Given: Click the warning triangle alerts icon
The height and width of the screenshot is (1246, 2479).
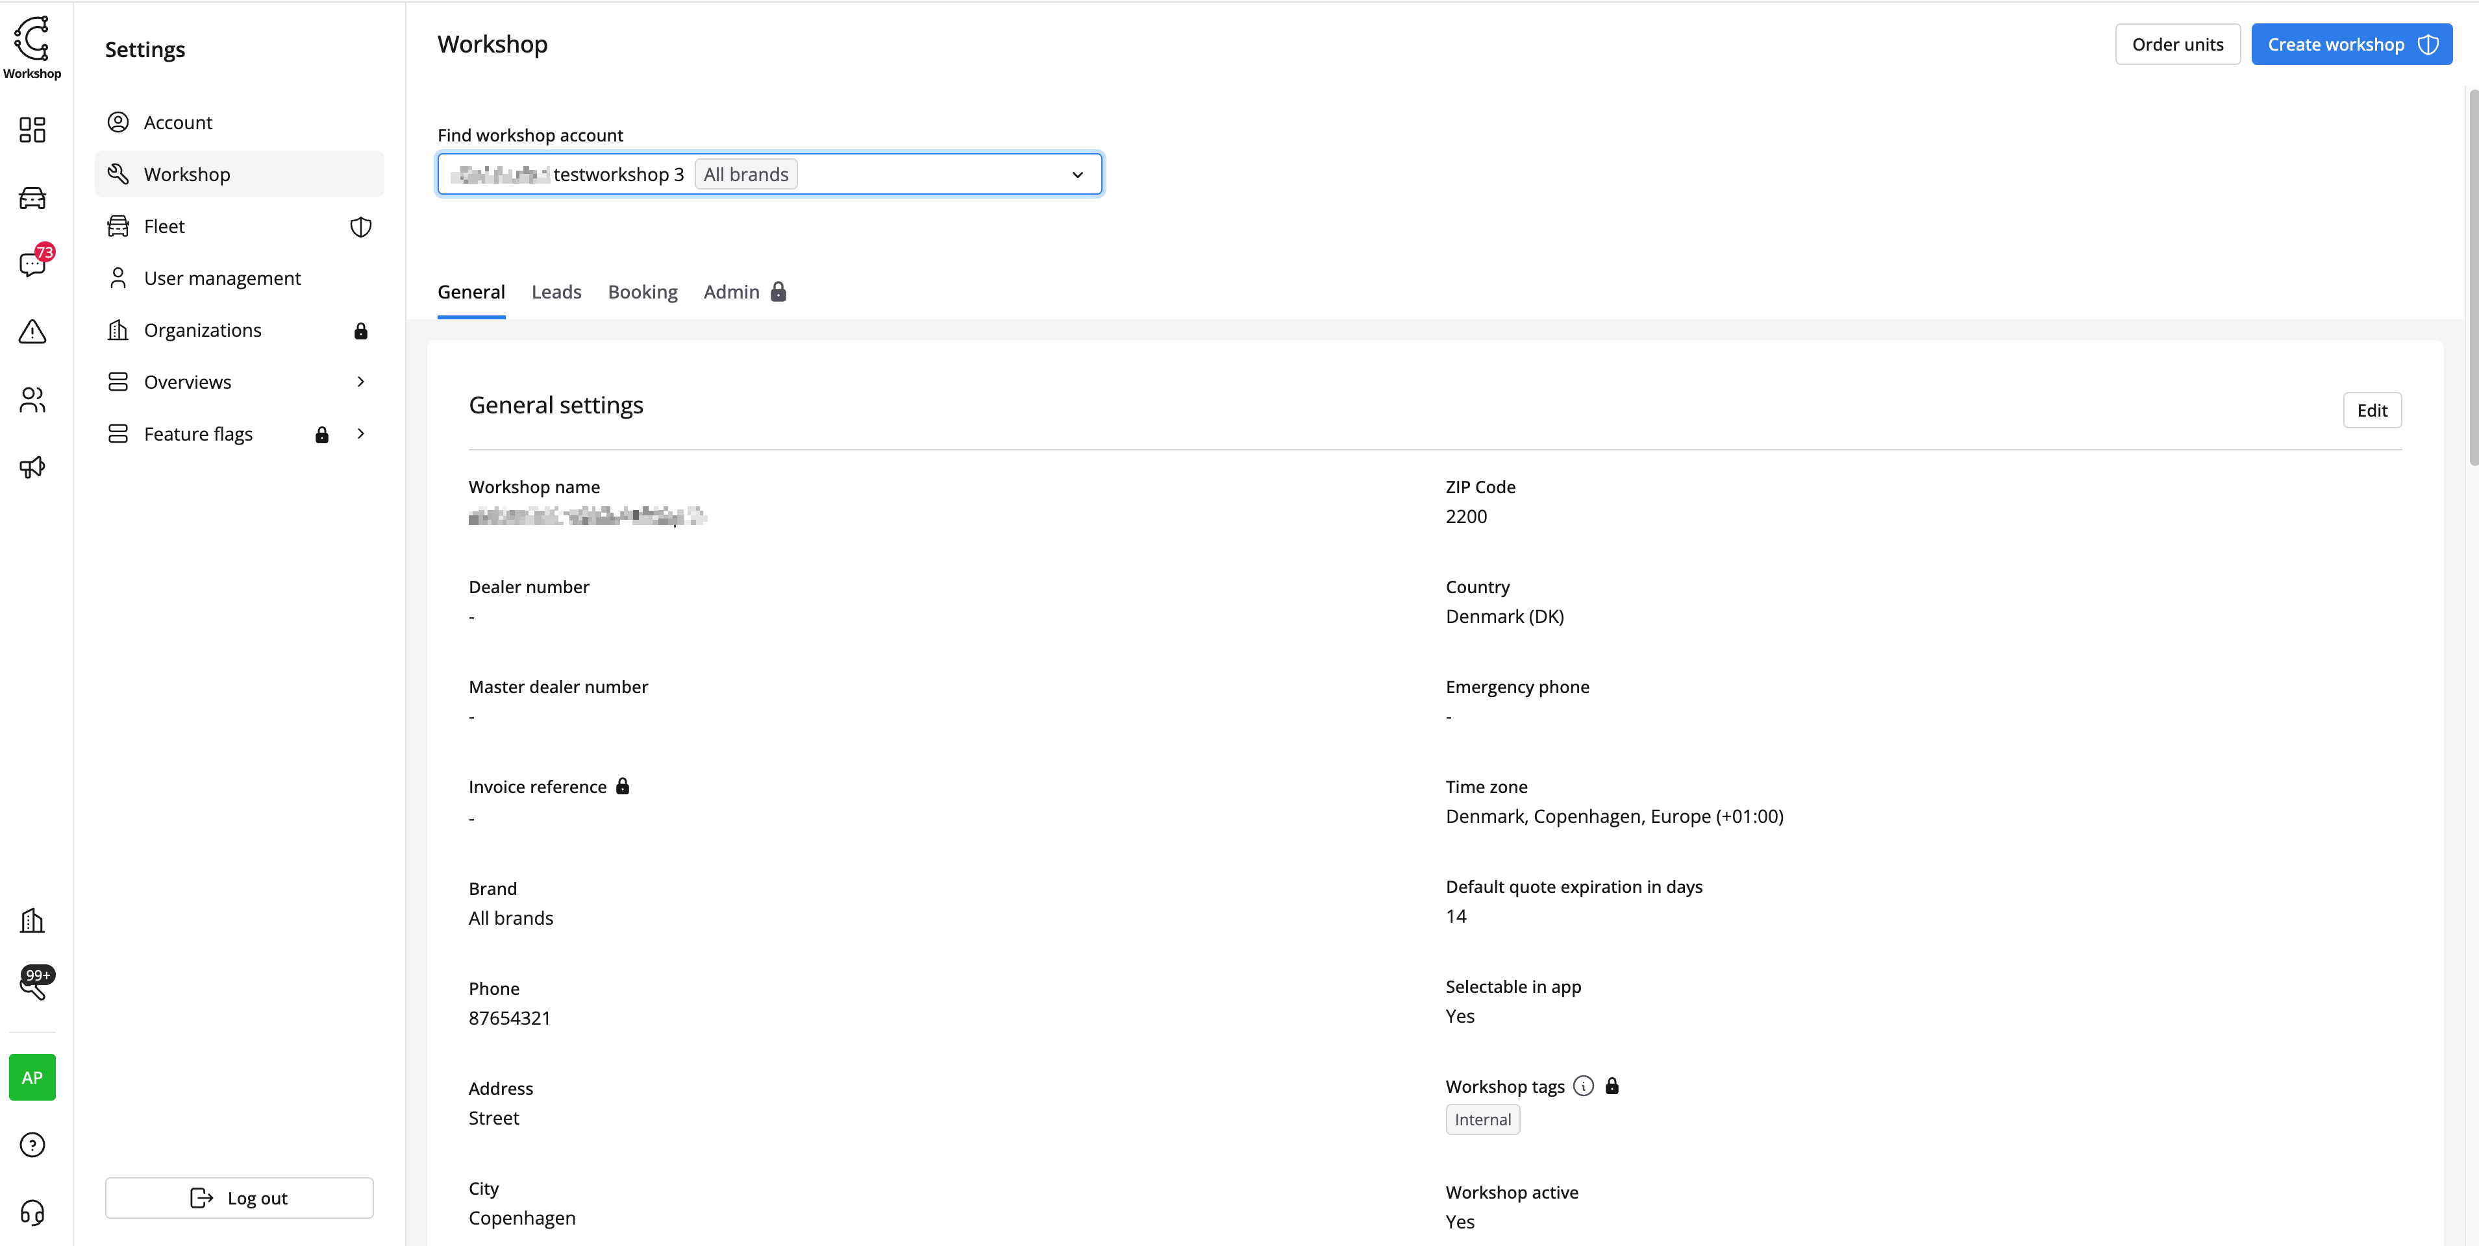Looking at the screenshot, I should click(32, 332).
